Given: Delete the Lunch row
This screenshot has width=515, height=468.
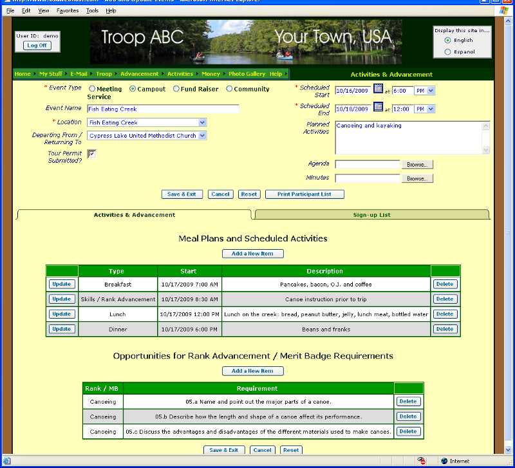Looking at the screenshot, I should click(445, 314).
